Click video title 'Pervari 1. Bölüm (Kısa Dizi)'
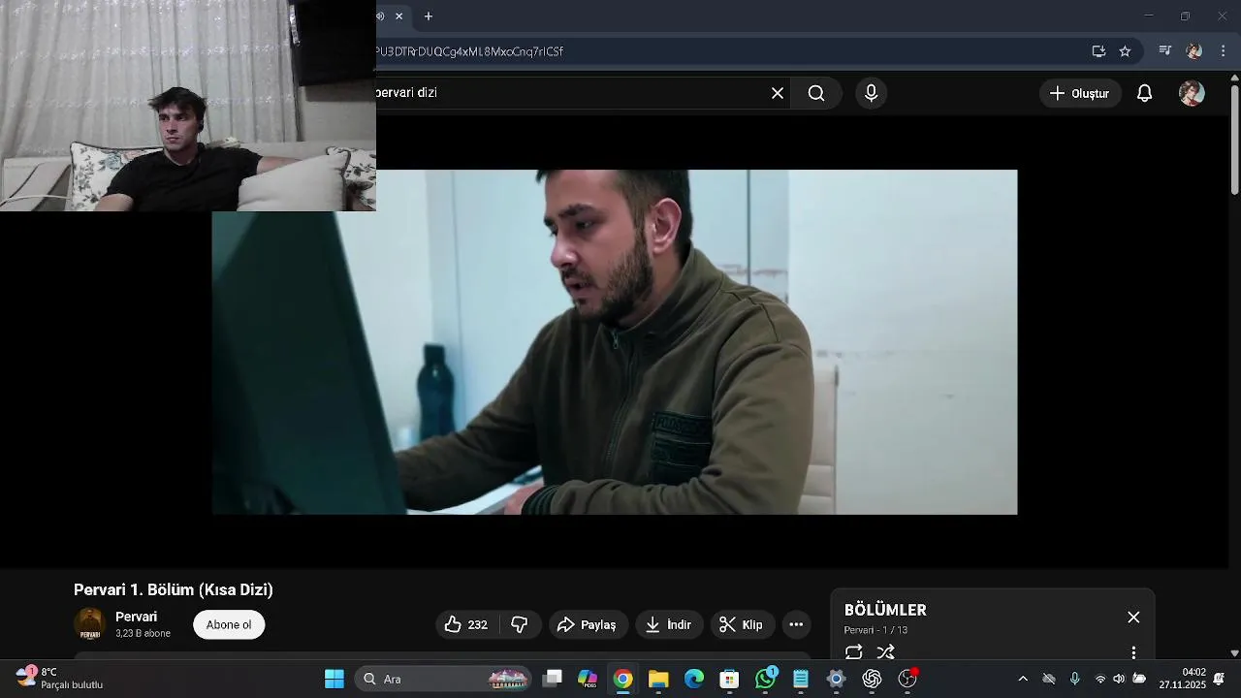 tap(174, 589)
